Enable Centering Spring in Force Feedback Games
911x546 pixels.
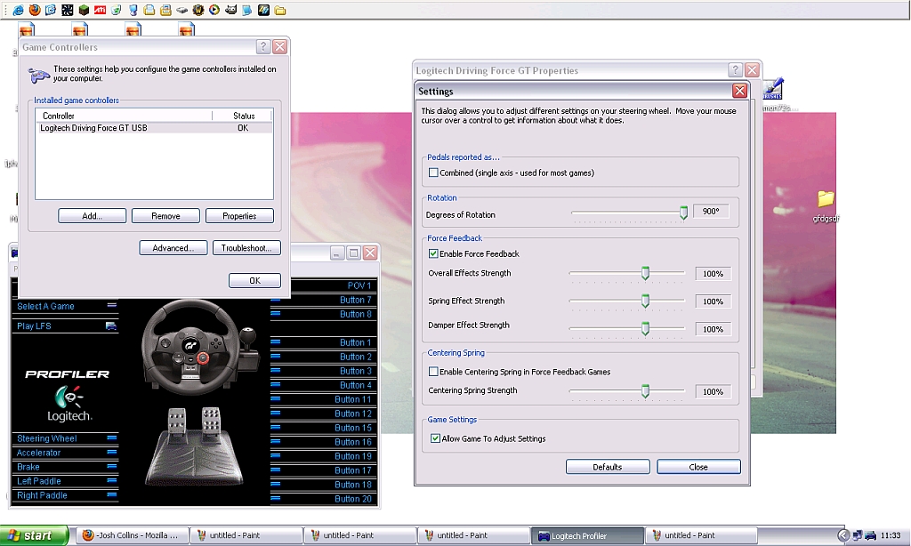click(x=433, y=371)
